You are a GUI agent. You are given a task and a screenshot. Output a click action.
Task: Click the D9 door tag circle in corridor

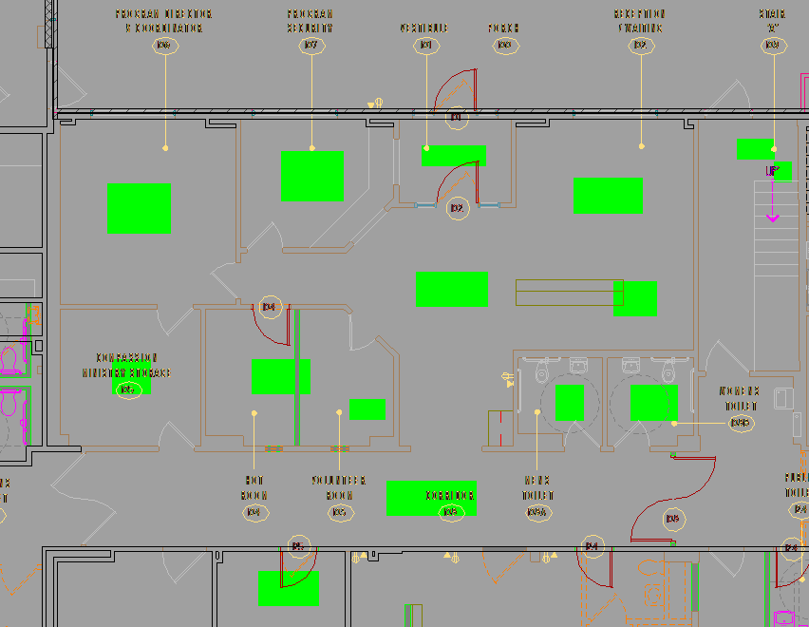[674, 519]
